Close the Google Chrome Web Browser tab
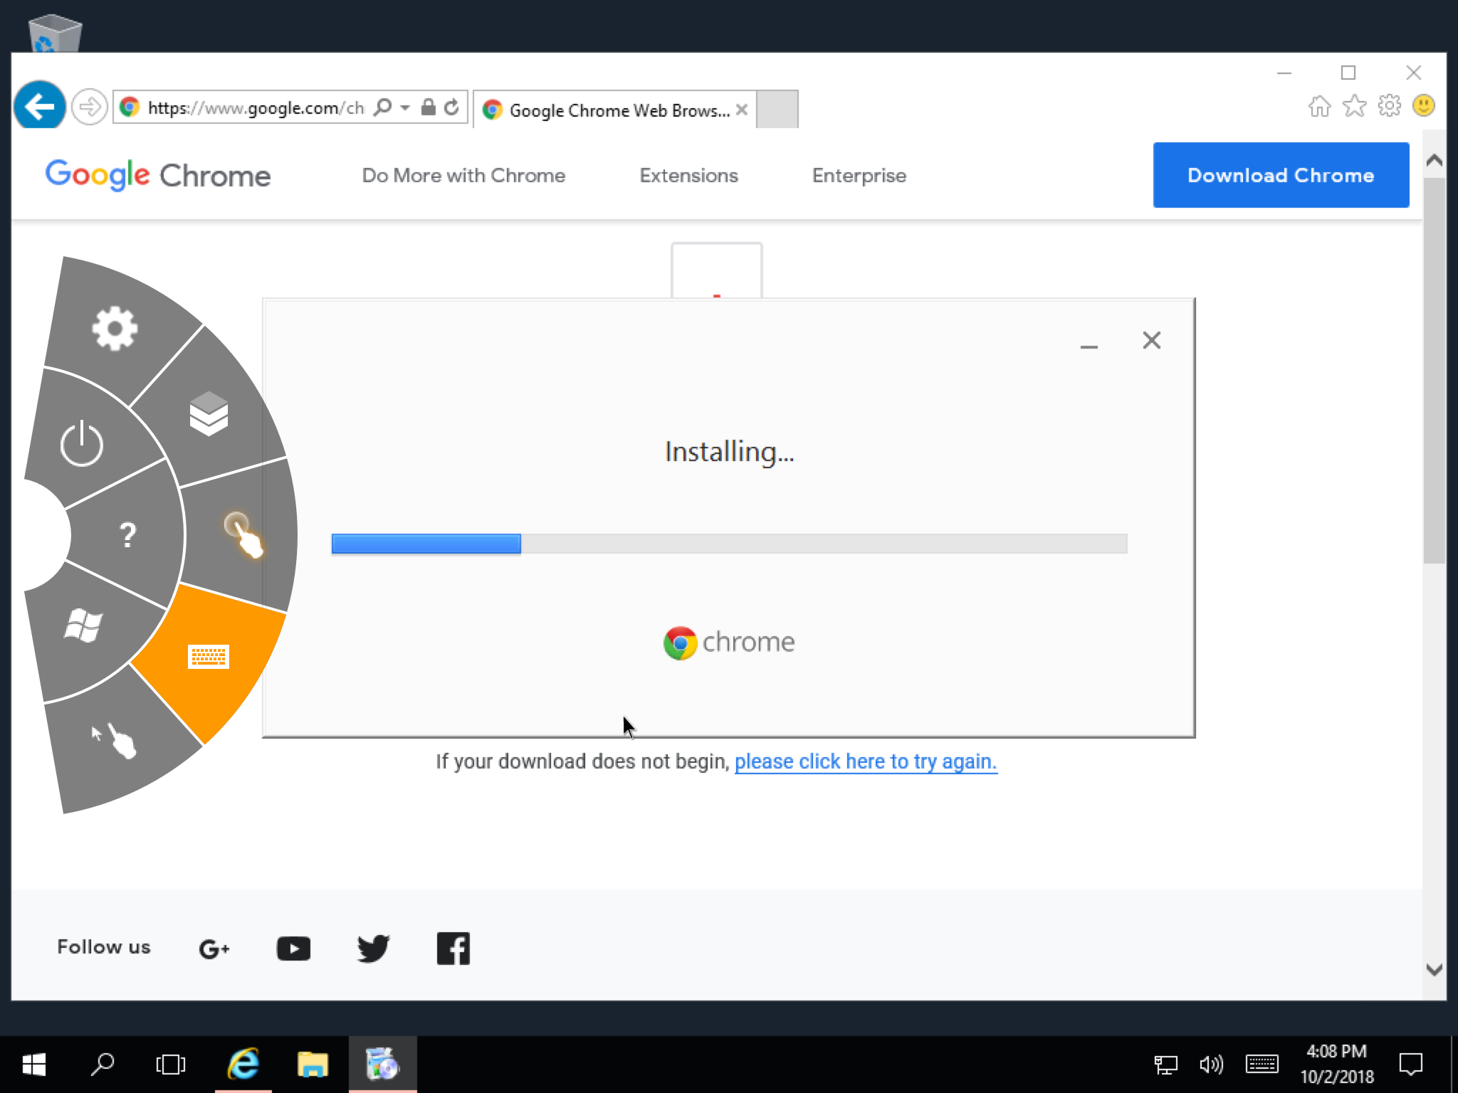Image resolution: width=1458 pixels, height=1093 pixels. (742, 110)
